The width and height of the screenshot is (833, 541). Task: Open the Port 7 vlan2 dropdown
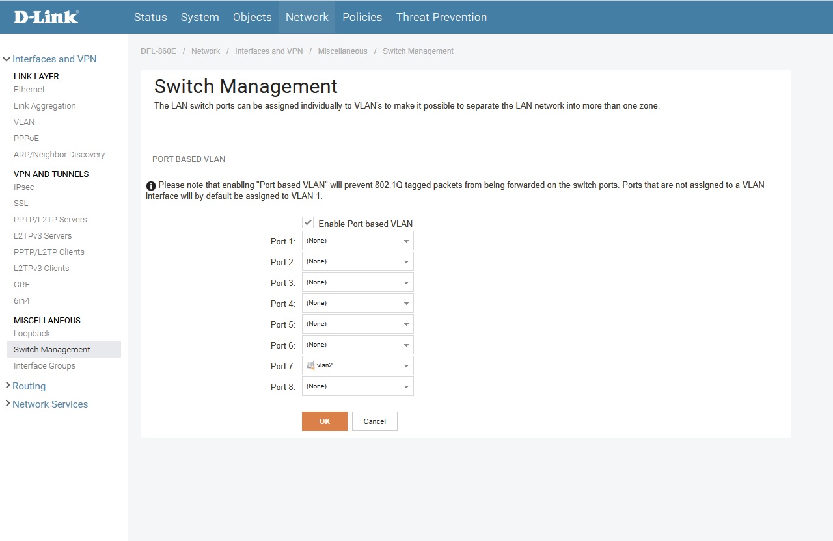click(358, 365)
